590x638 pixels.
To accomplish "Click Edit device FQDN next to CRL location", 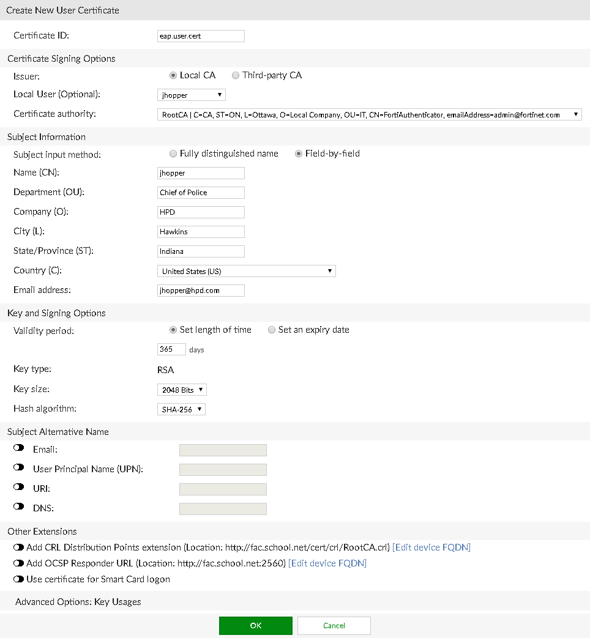I will click(x=431, y=547).
